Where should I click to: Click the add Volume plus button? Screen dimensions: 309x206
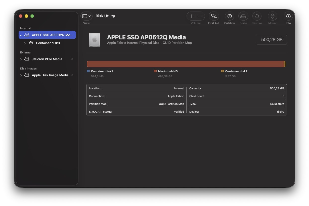point(191,16)
